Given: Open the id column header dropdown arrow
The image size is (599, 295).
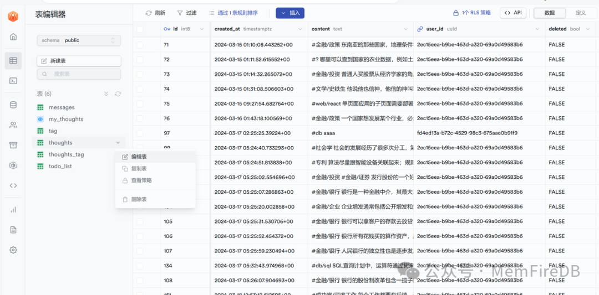Looking at the screenshot, I should 202,29.
